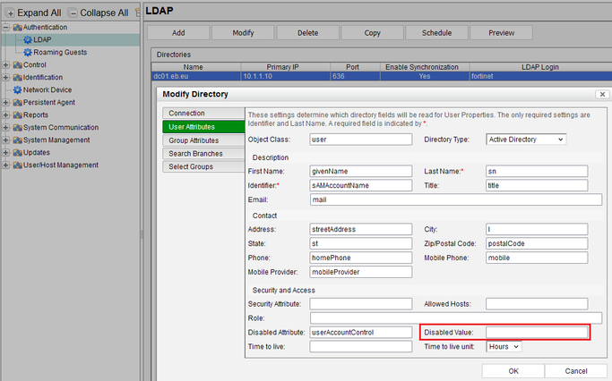Open the Search Branches tab
Screen dimensions: 612x381
click(203, 154)
